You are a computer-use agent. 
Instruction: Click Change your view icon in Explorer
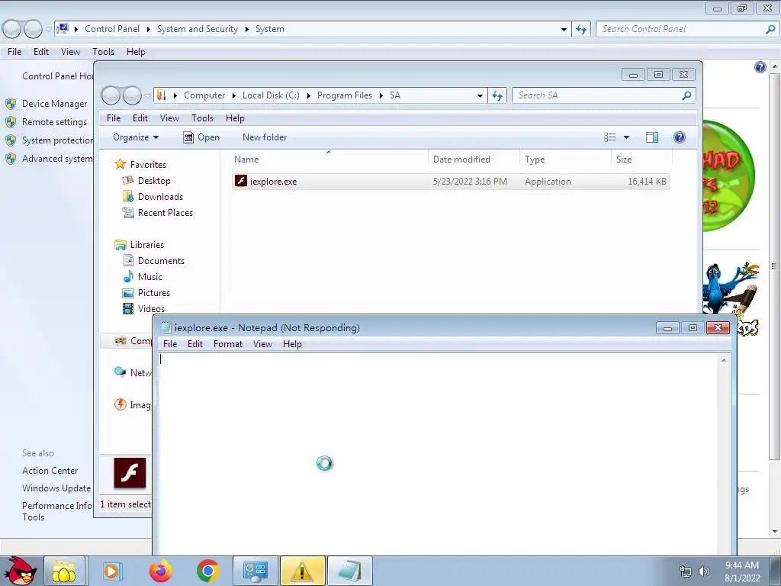click(x=609, y=137)
